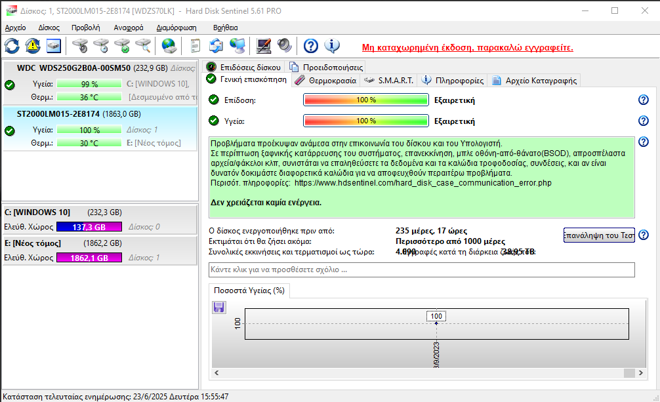The image size is (660, 402).
Task: Select the WDC WDS250G2B0A-00SM50 disk entry
Action: 100,83
